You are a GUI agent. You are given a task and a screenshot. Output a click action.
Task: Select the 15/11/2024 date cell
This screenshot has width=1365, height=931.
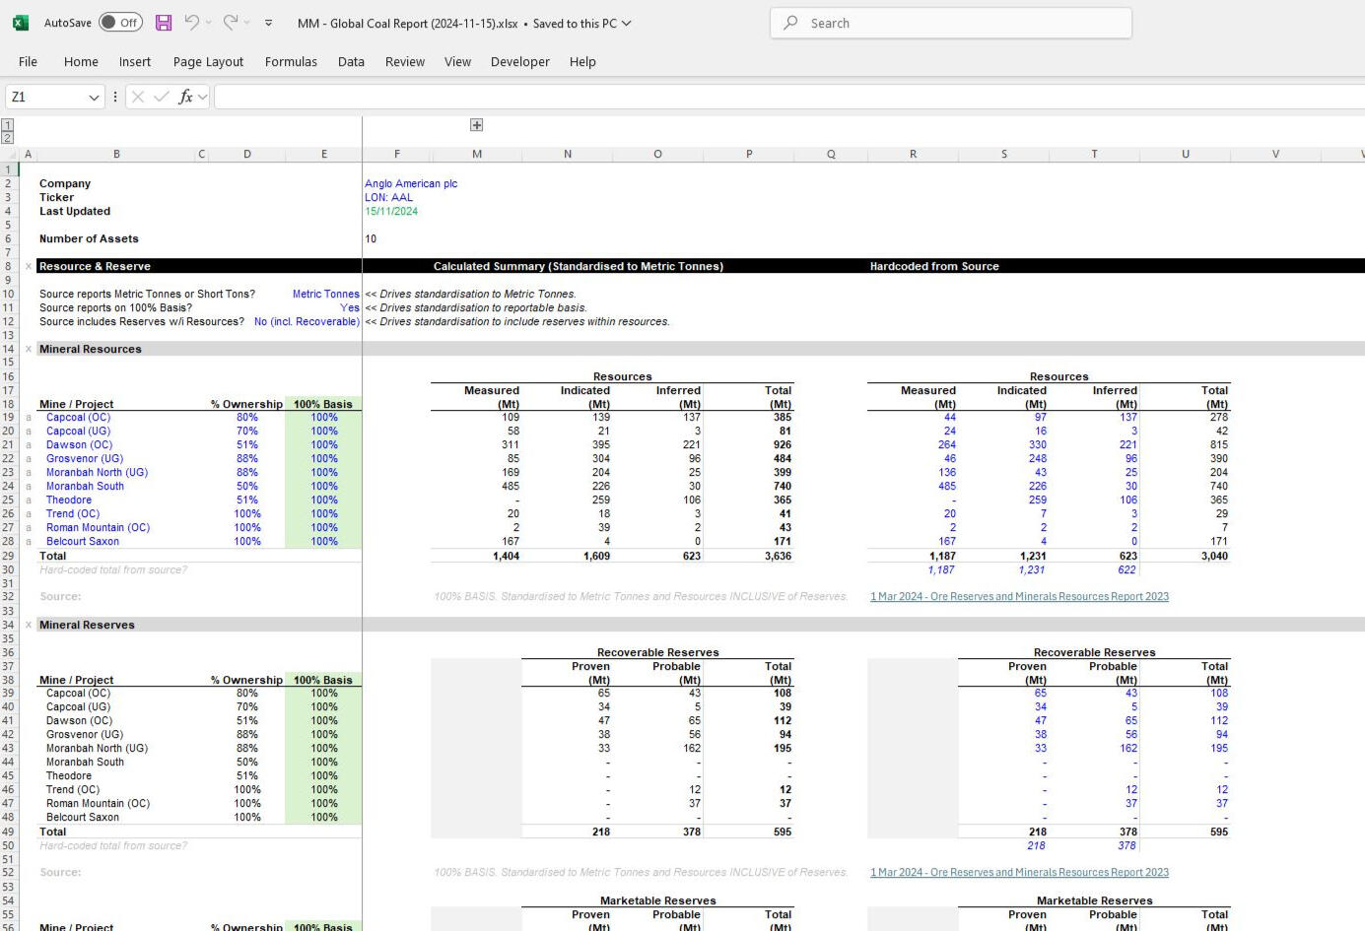coord(391,211)
